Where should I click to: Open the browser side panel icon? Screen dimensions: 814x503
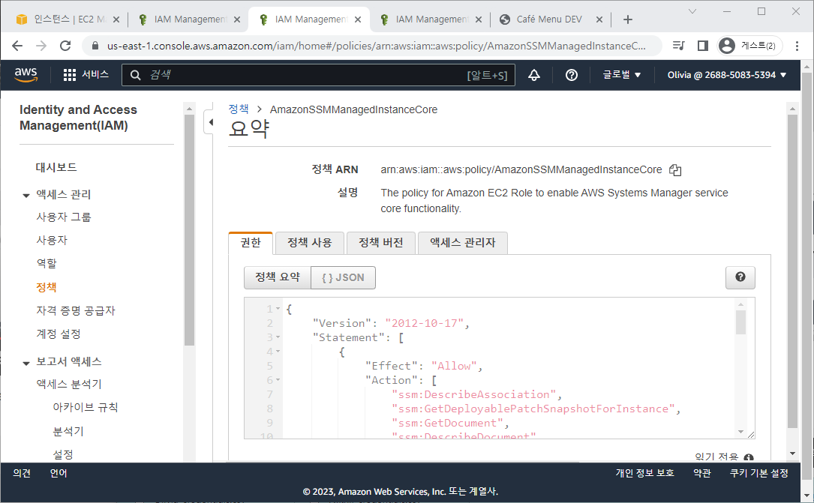point(703,46)
